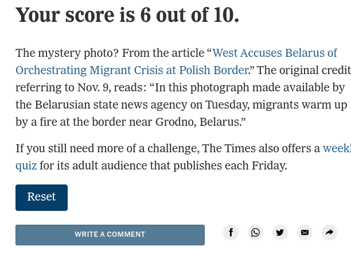The width and height of the screenshot is (351, 254).
Task: Open the "West Accuses Belarus of" article link
Action: tap(275, 53)
